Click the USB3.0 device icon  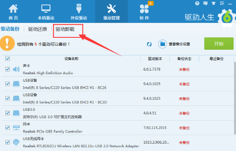click(x=16, y=113)
